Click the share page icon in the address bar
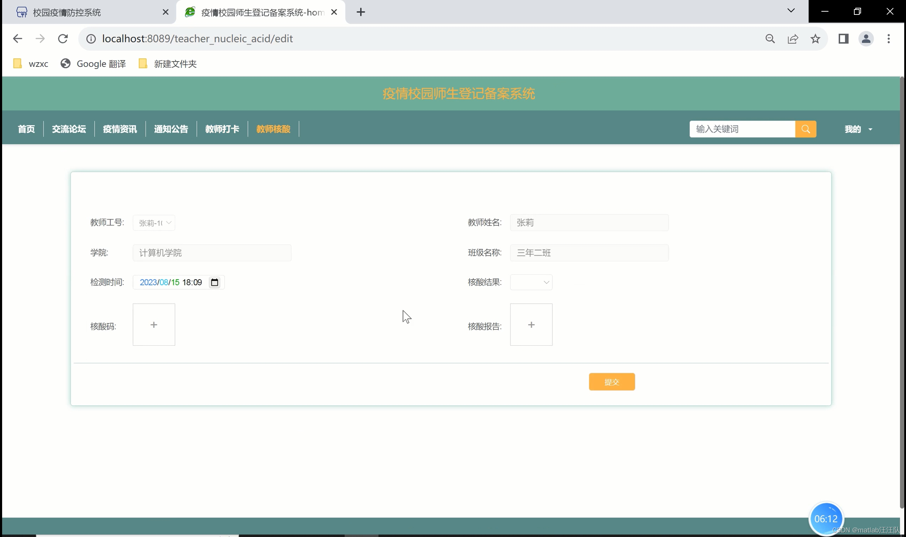Image resolution: width=906 pixels, height=537 pixels. click(793, 39)
